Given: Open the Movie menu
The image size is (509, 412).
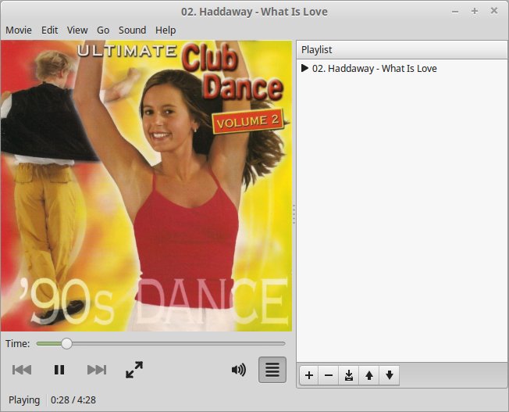Looking at the screenshot, I should coord(19,30).
